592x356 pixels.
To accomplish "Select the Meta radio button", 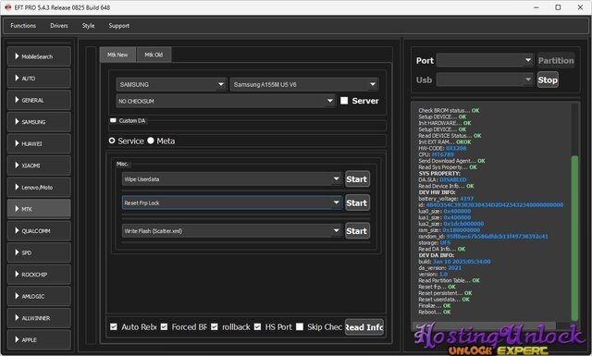I will coord(151,141).
